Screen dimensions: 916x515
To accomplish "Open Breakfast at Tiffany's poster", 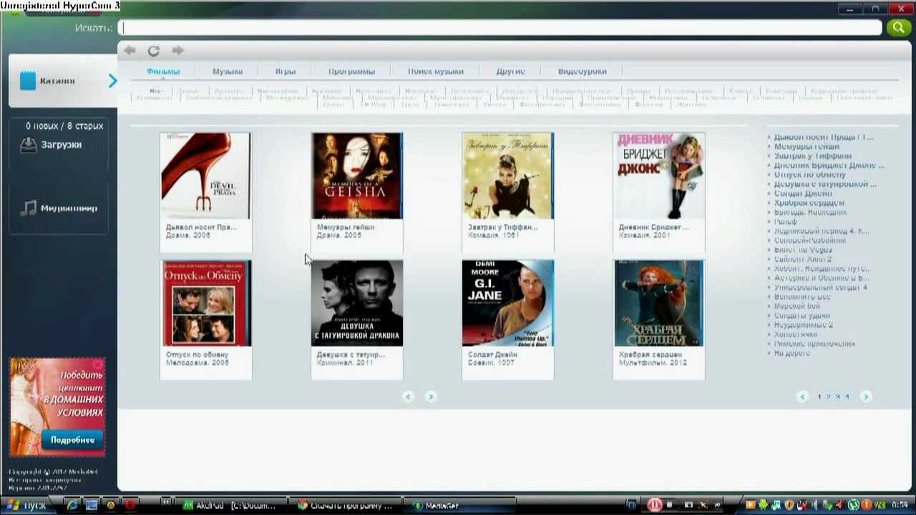I will 508,176.
